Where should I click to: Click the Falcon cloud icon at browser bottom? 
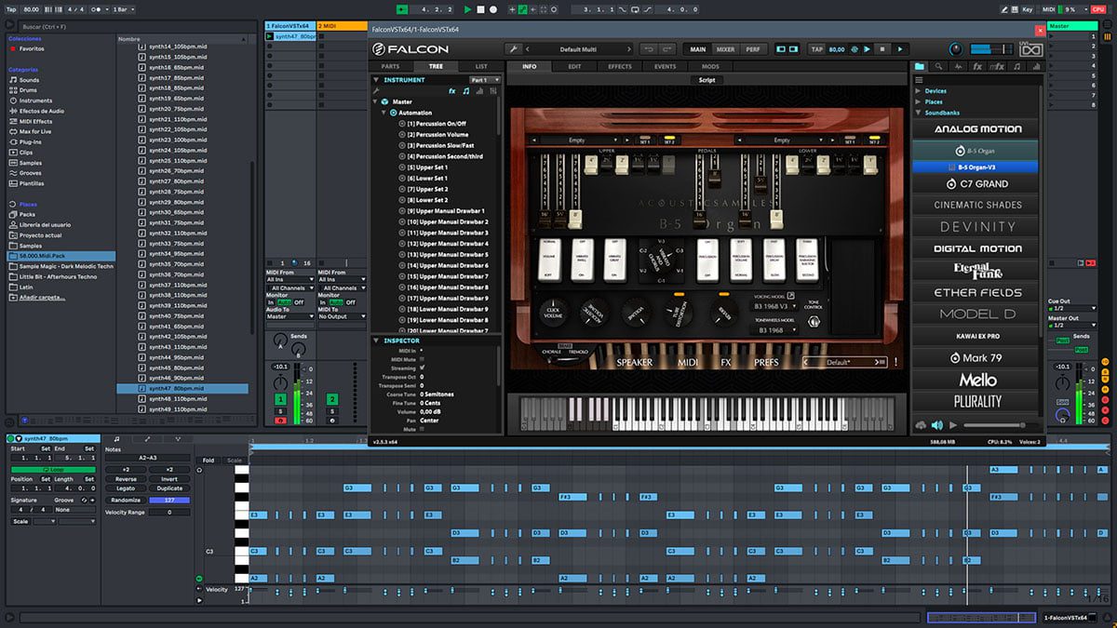click(x=921, y=425)
